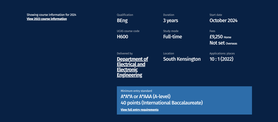The height and width of the screenshot is (122, 278).
Task: Click the South Kensington location text
Action: (x=182, y=59)
